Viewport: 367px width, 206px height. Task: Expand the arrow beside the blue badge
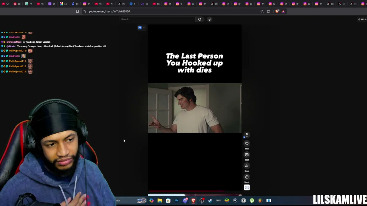[x=144, y=28]
